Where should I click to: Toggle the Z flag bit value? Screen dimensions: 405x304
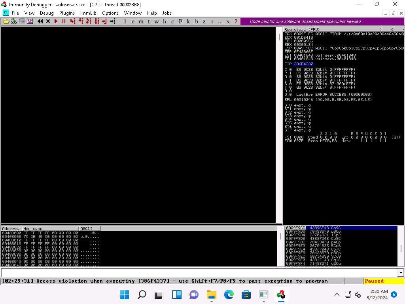click(x=290, y=80)
